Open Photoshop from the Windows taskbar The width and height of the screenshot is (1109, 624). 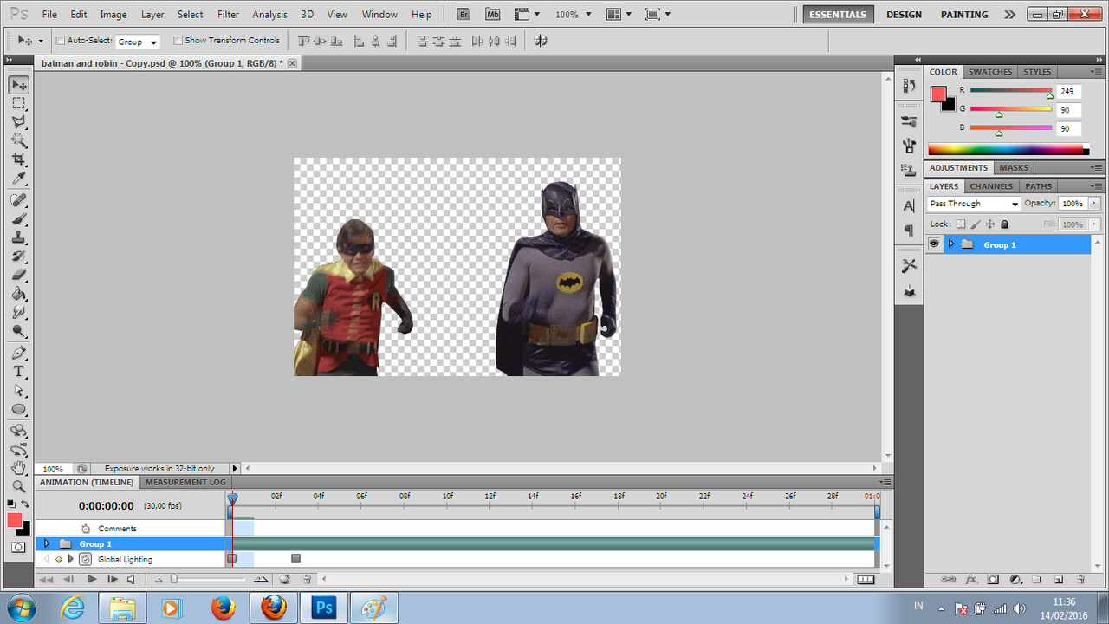(x=324, y=608)
